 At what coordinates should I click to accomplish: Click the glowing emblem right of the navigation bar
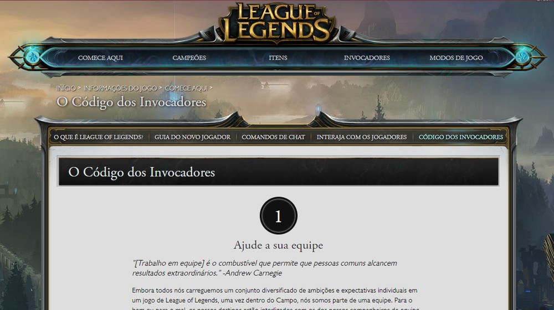[522, 57]
